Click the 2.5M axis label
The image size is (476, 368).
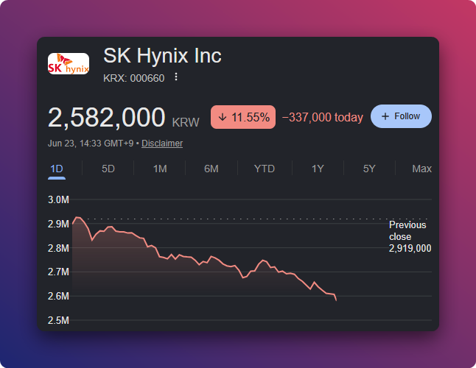click(x=59, y=320)
